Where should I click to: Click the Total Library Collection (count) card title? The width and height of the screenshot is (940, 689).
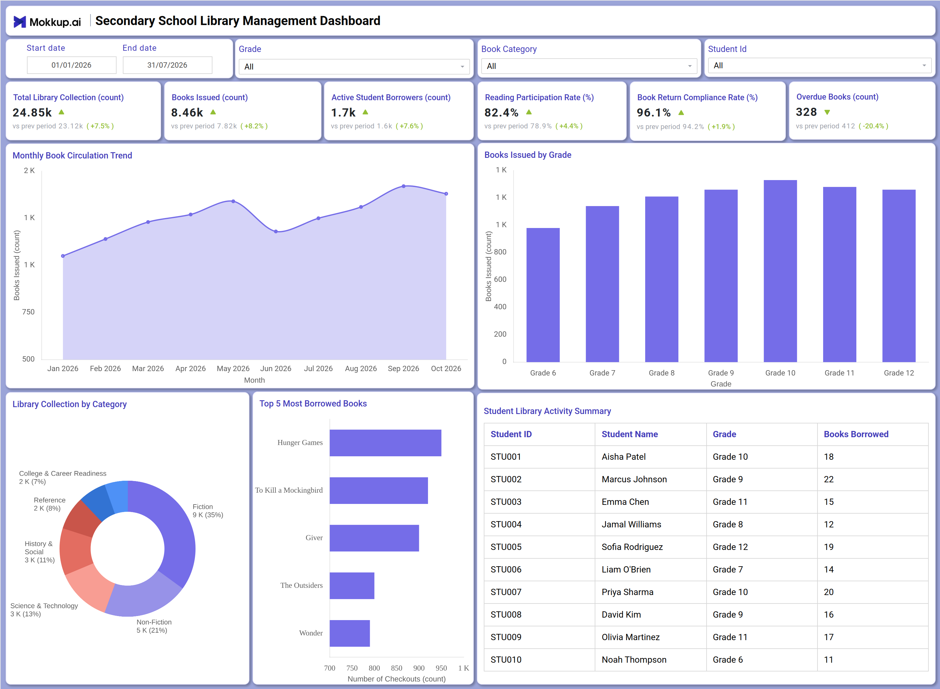click(x=68, y=97)
